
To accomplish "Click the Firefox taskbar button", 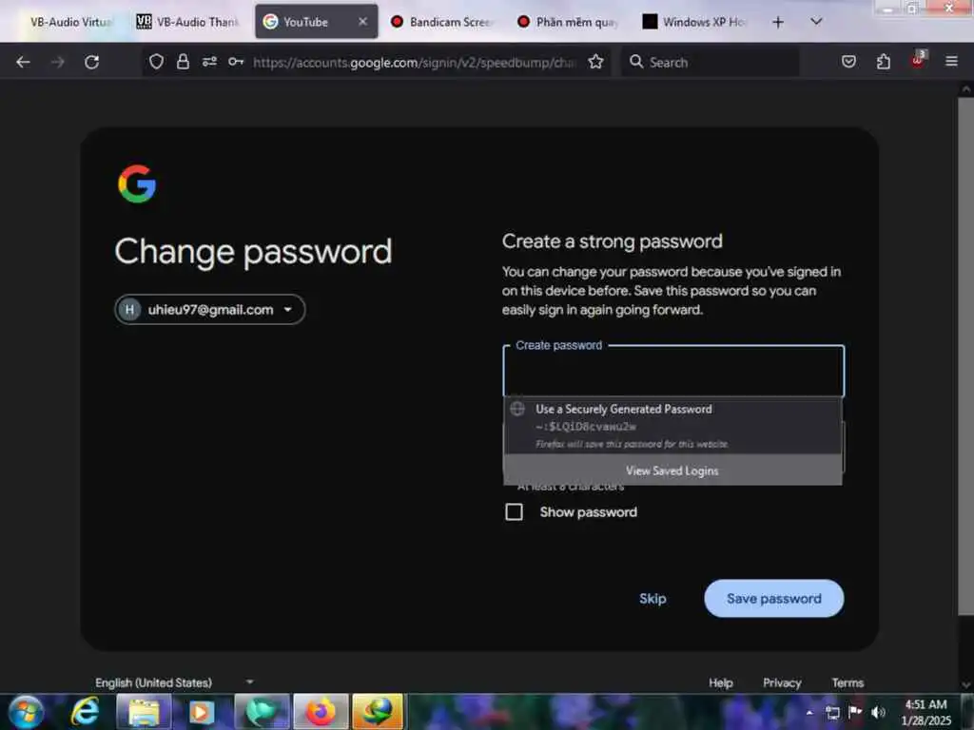I will click(x=321, y=711).
